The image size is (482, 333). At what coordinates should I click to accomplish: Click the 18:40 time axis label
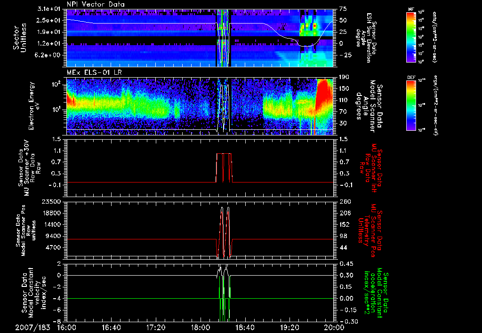[245, 327]
